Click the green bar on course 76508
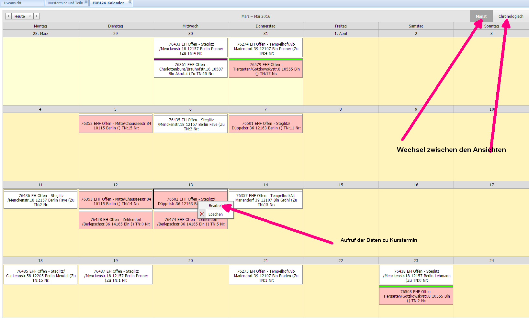This screenshot has height=318, width=529. coord(416,287)
